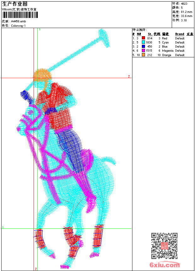Click the stitch count value '4823'
Screen dimensions: 195x271
click(x=184, y=3)
